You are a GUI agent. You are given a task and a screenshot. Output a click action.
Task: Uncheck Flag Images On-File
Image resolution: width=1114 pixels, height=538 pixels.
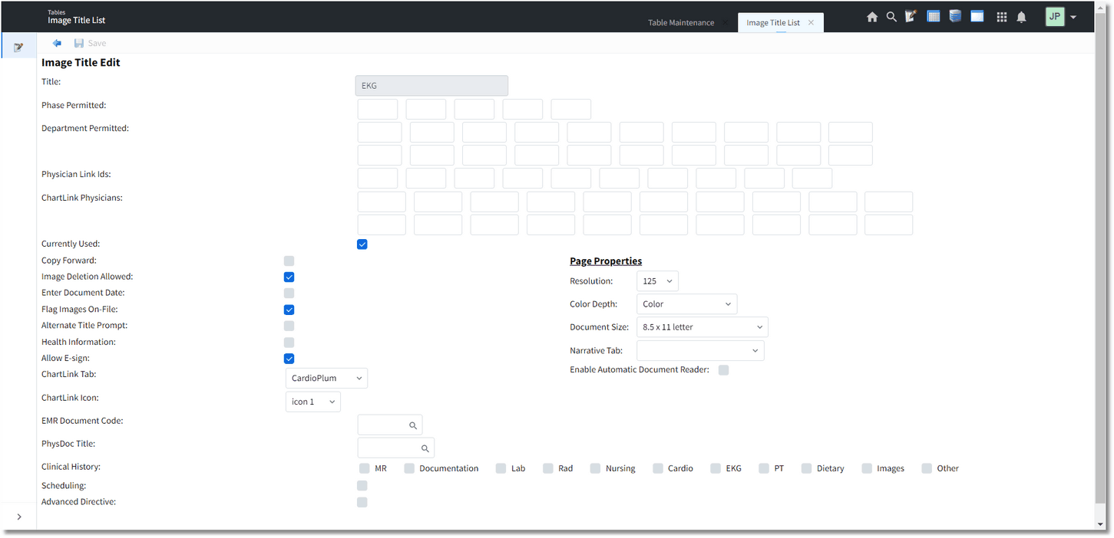point(289,310)
